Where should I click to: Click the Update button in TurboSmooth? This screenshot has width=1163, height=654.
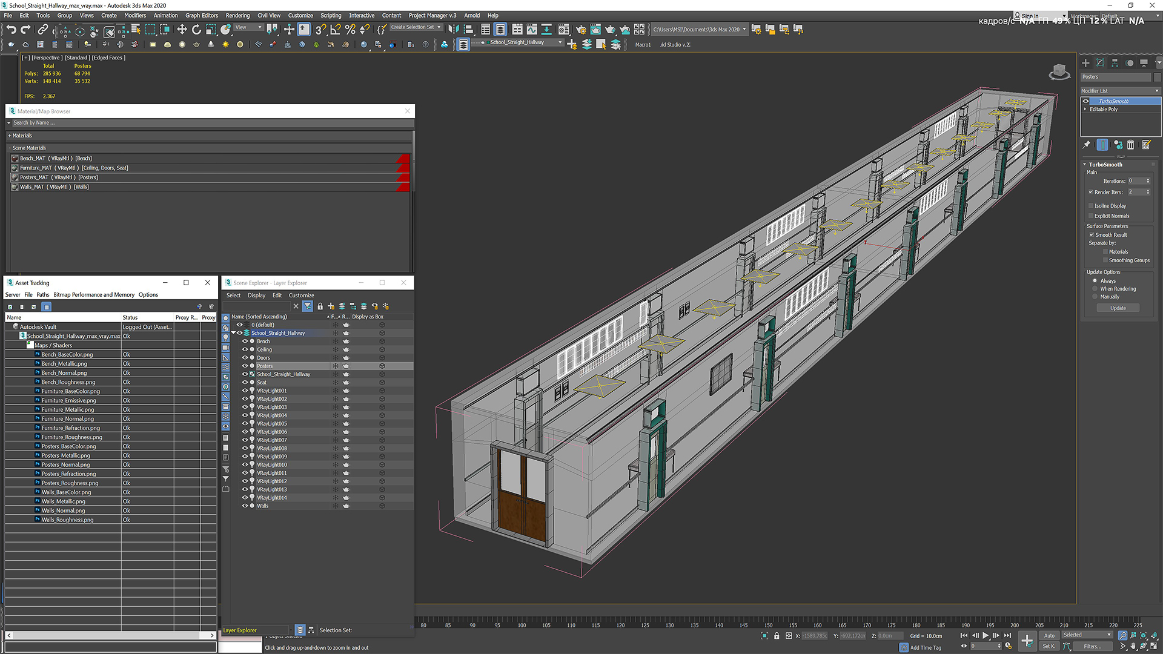(1118, 308)
